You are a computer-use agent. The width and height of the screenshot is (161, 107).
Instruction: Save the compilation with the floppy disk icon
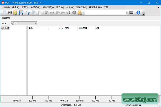[x=21, y=13]
